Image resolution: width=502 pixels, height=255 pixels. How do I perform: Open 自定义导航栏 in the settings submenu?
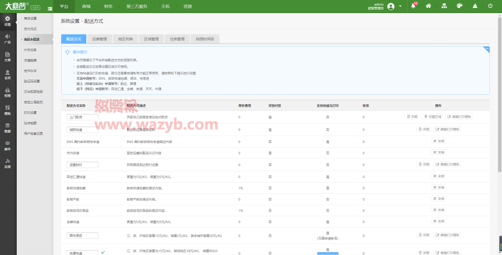(x=33, y=102)
